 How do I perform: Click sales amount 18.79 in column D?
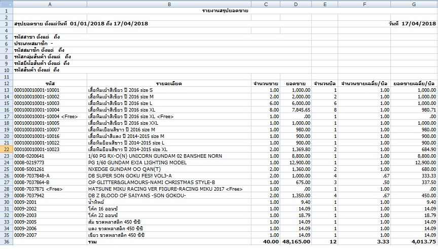tap(296, 215)
